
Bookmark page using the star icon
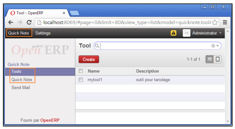[x=215, y=22]
